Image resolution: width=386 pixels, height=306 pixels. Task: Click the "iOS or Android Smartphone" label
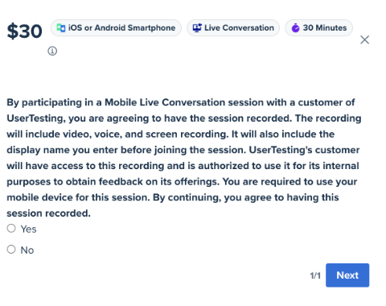pos(121,27)
